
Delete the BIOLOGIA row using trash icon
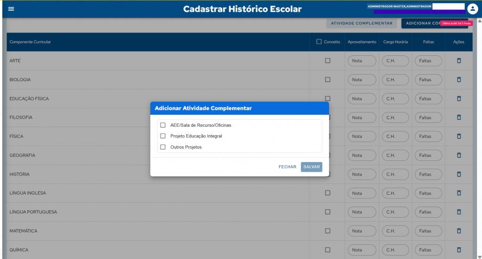[459, 80]
